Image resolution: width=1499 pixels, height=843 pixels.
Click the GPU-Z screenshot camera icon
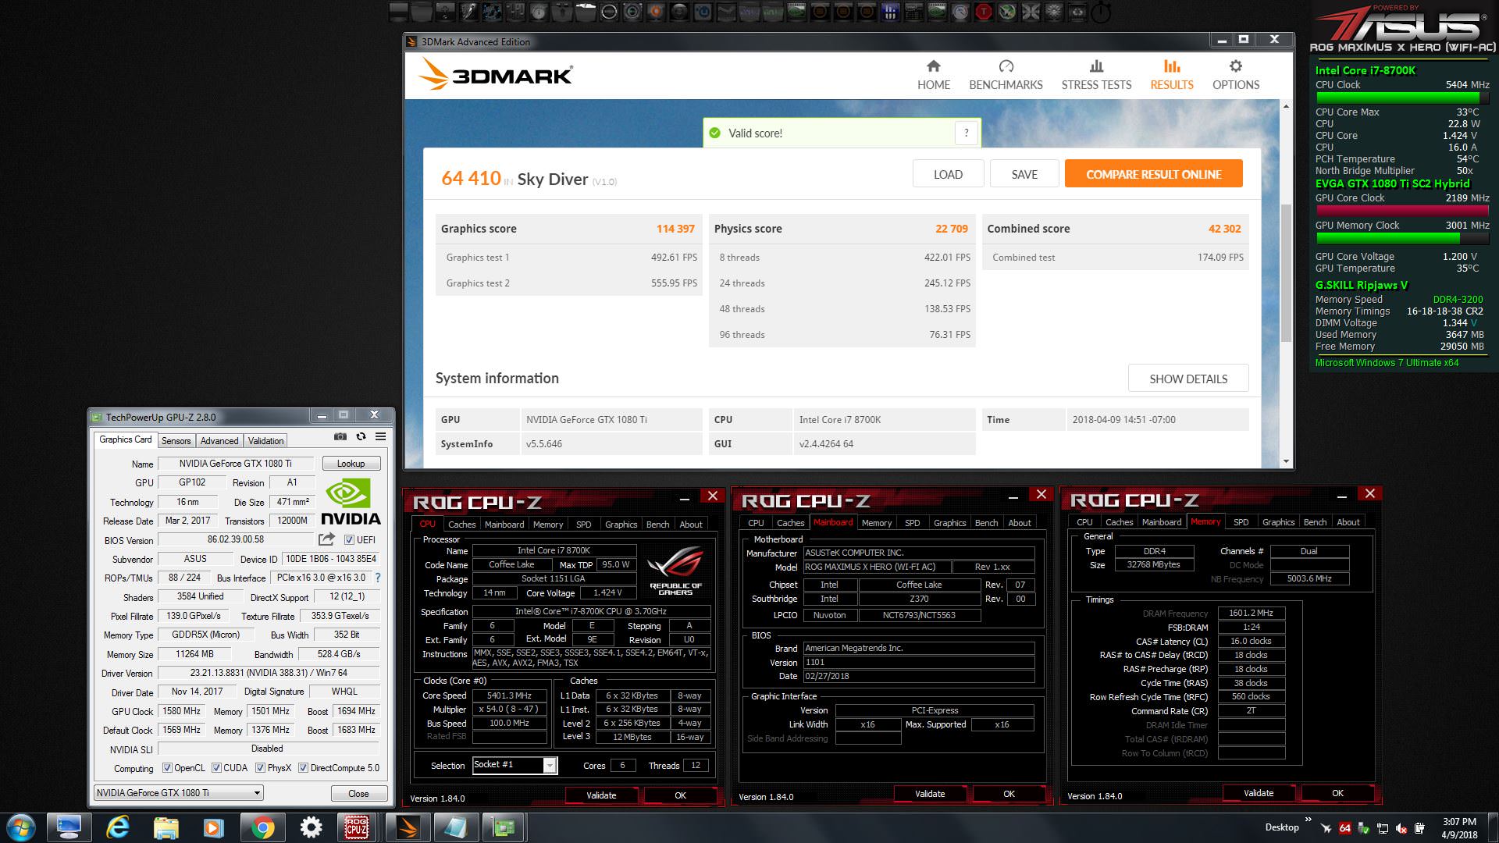tap(340, 437)
